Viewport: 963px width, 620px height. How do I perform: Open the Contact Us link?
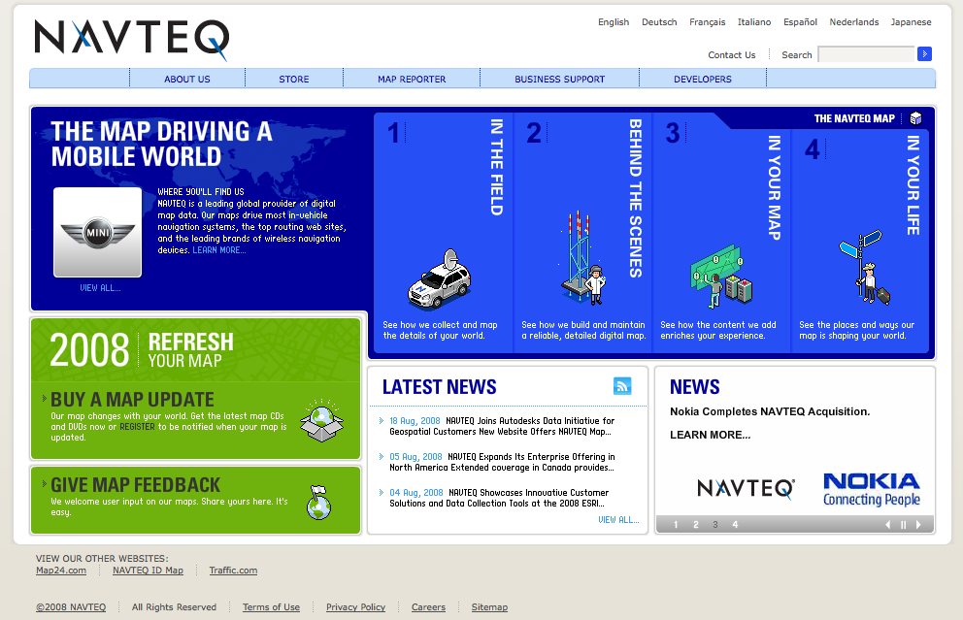(731, 54)
